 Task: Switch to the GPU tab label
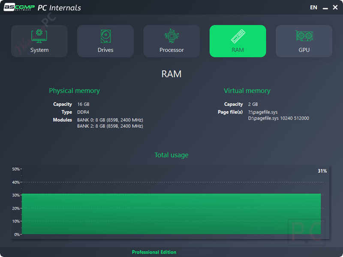(x=304, y=50)
